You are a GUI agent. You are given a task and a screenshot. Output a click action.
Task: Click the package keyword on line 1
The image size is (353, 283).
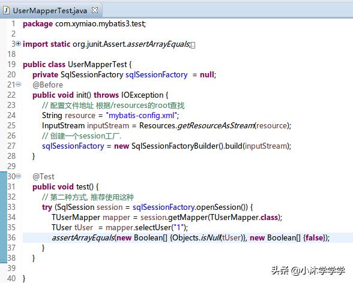point(38,24)
